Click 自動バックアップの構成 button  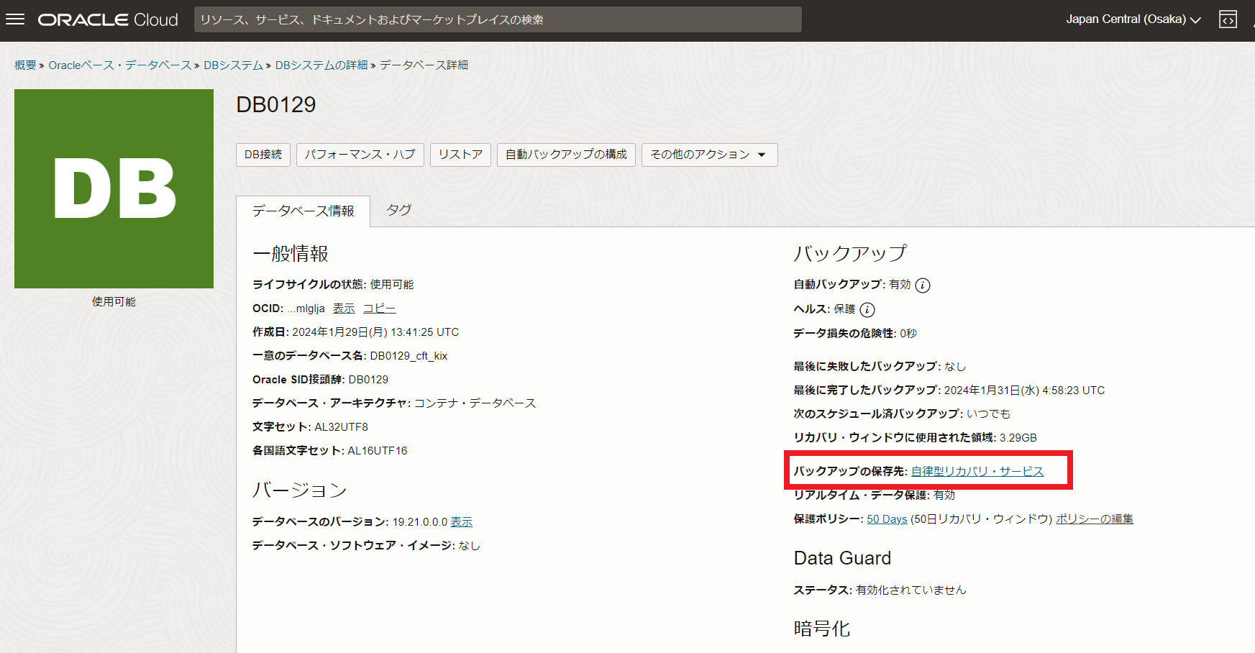pyautogui.click(x=566, y=155)
